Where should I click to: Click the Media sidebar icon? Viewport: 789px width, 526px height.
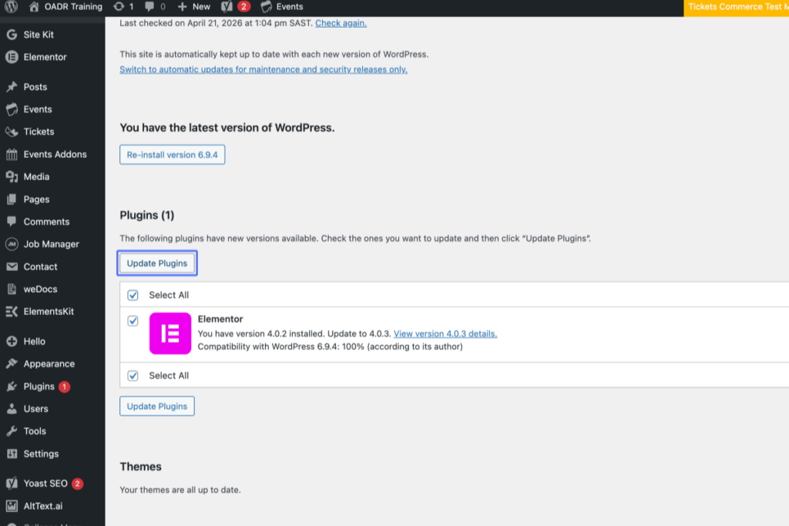(12, 176)
